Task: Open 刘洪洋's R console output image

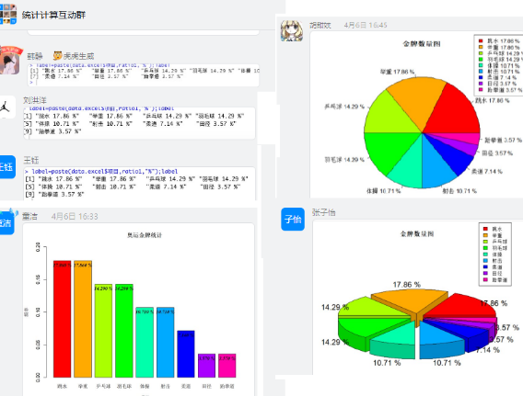Action: pyautogui.click(x=139, y=123)
